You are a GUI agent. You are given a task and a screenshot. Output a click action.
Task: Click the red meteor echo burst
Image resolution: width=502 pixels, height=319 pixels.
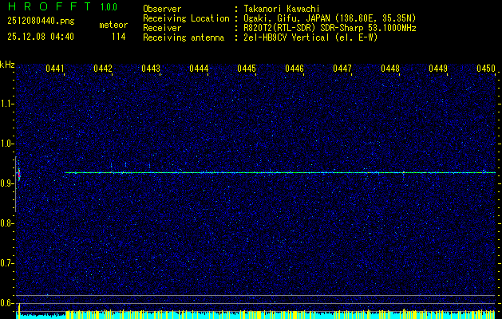tap(19, 175)
